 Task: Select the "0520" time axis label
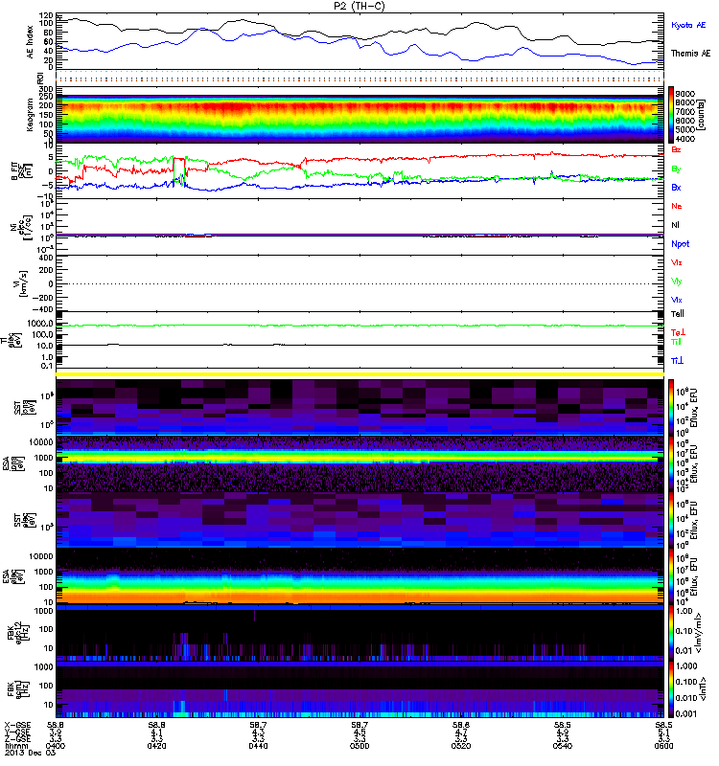(x=461, y=746)
